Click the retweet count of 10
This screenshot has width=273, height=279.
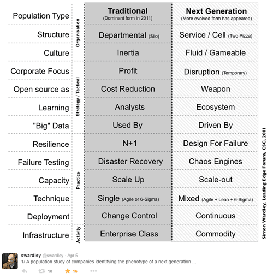(50, 271)
